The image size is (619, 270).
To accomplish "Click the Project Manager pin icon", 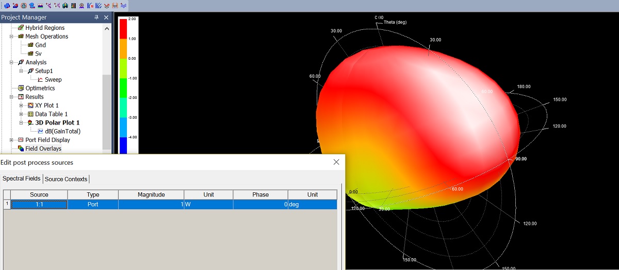I will click(96, 17).
